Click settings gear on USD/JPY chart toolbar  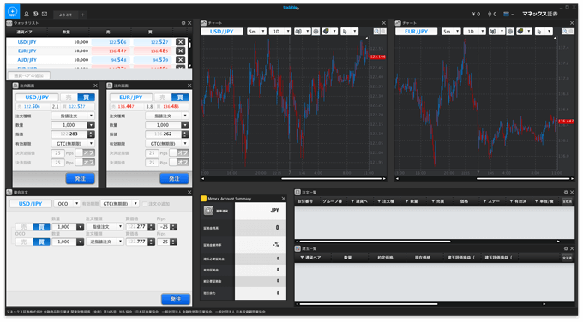pyautogui.click(x=316, y=32)
